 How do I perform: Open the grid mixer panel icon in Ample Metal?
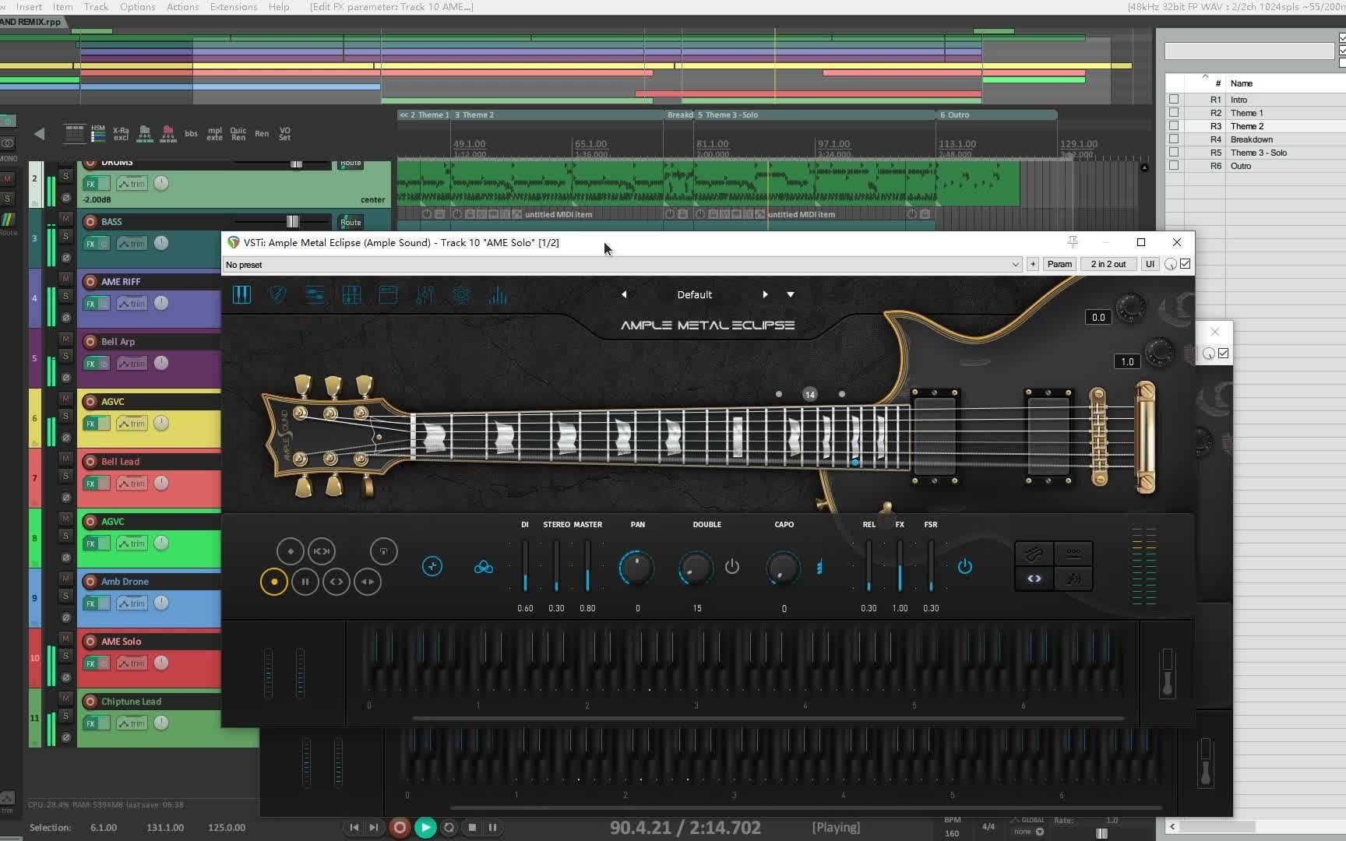pos(351,295)
